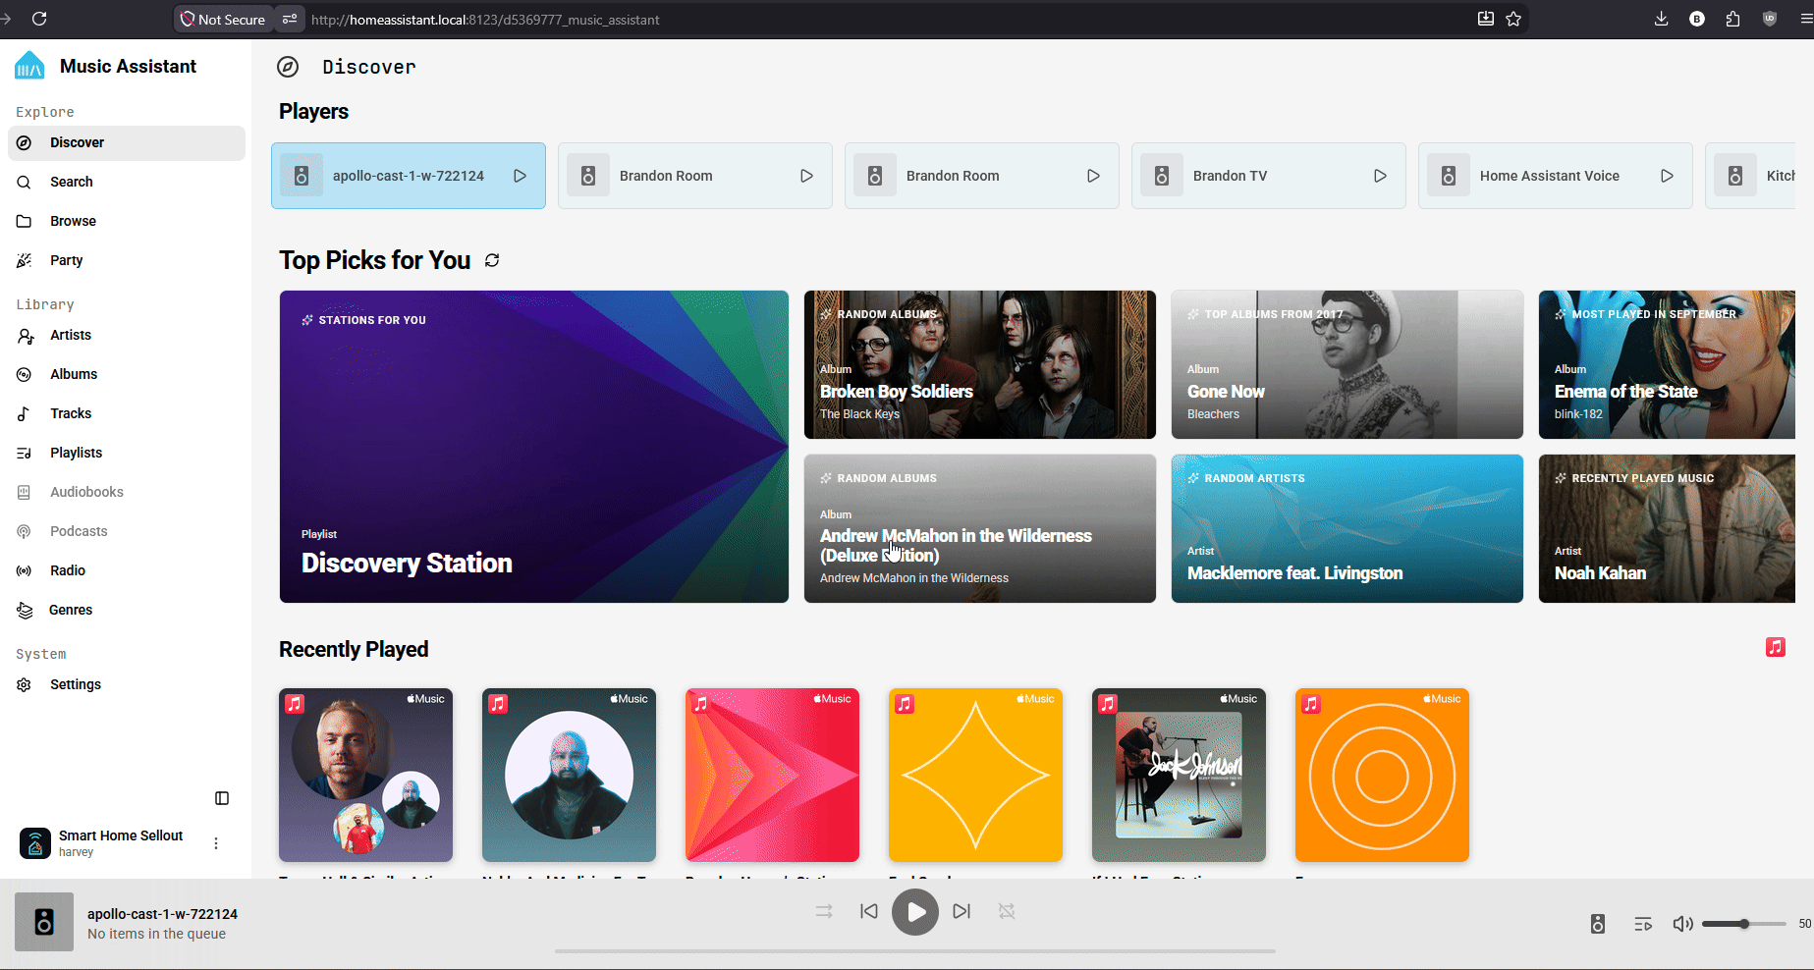This screenshot has height=970, width=1814.
Task: Open Andrew McMahon in the Wilderness album
Action: click(x=980, y=528)
